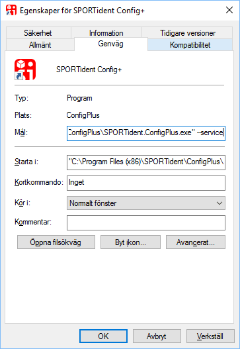Switch to the Säkerhet tab
This screenshot has width=240, height=349.
coord(38,33)
